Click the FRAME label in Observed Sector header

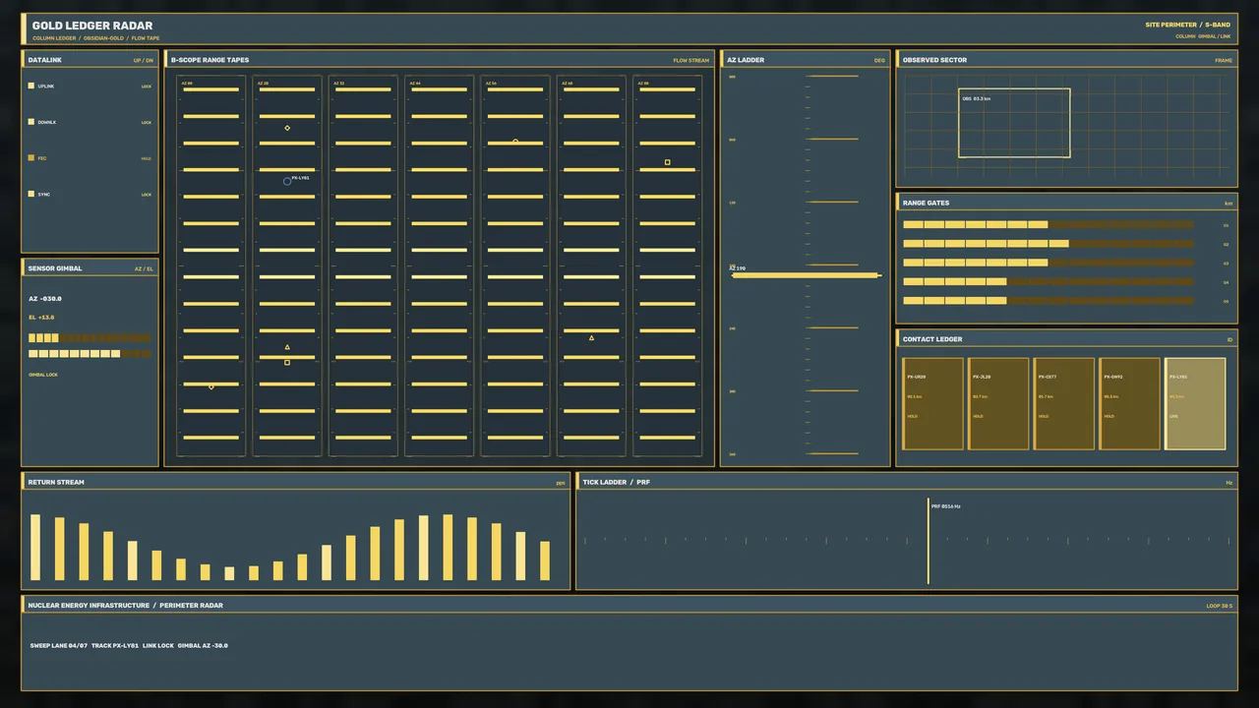(1224, 61)
